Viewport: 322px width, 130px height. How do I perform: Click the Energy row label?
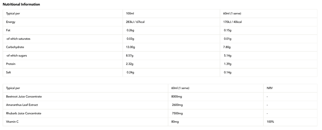[11, 22]
